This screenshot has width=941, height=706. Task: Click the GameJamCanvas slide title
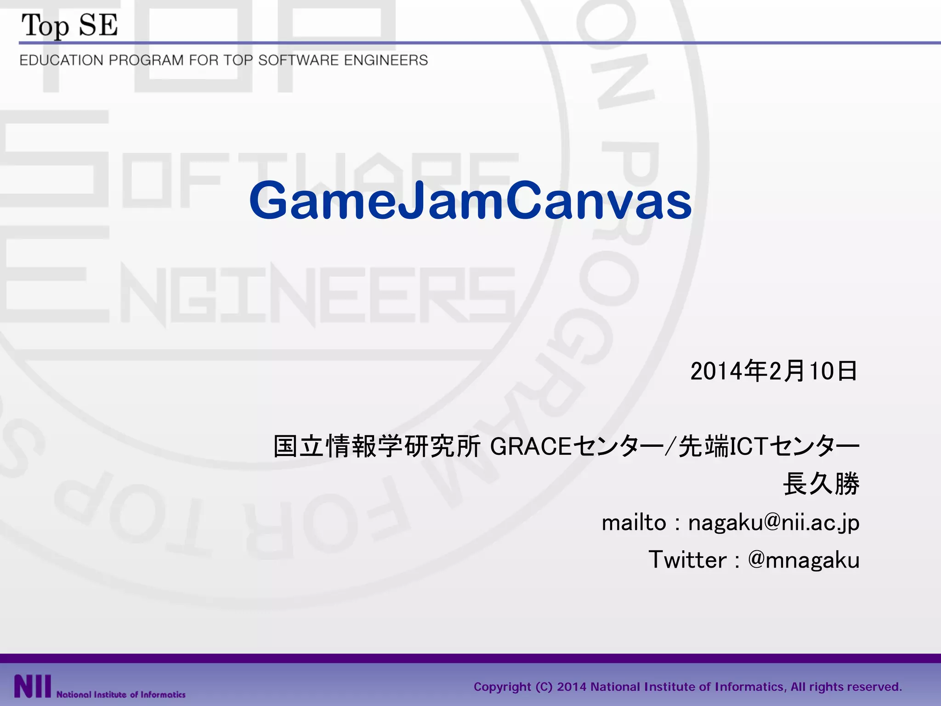(x=470, y=200)
